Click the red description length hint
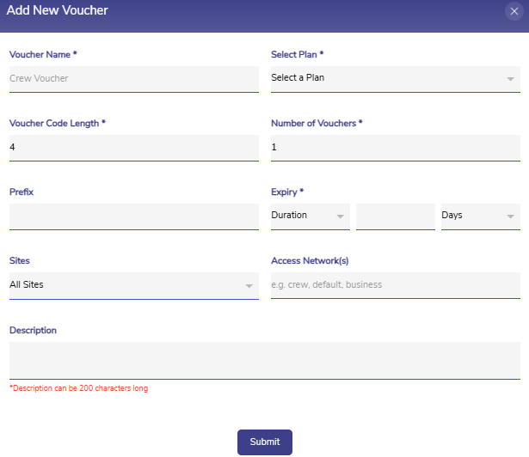Image resolution: width=529 pixels, height=457 pixels. click(78, 389)
